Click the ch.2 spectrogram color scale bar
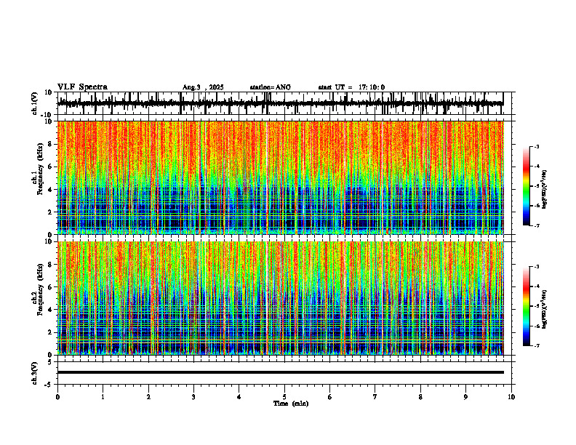 coord(526,306)
